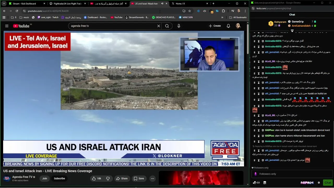Open the YouTube Create menu
334x188 pixels.
(215, 26)
